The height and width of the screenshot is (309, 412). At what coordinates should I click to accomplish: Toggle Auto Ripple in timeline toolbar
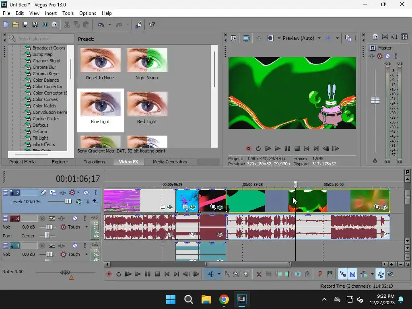364,274
